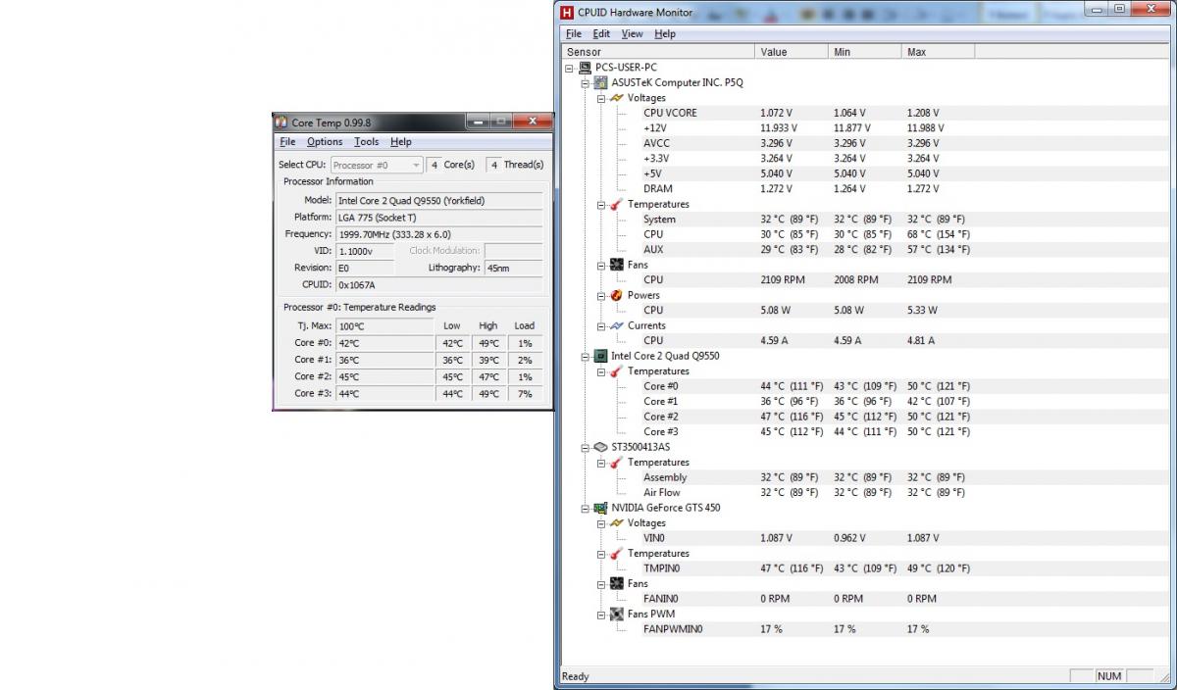Open HWMonitor Help menu
This screenshot has height=690, width=1177.
[x=665, y=33]
